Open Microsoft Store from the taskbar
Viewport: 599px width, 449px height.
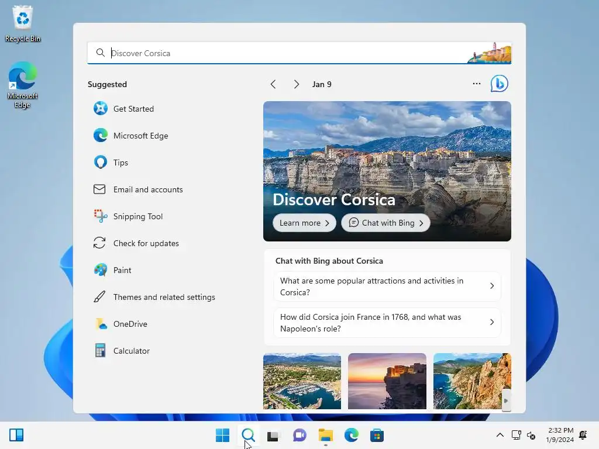coord(377,435)
